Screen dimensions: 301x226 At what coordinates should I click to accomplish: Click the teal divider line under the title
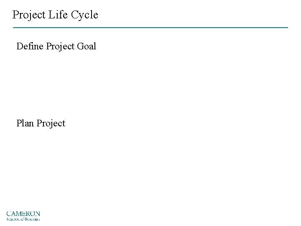tap(150, 28)
